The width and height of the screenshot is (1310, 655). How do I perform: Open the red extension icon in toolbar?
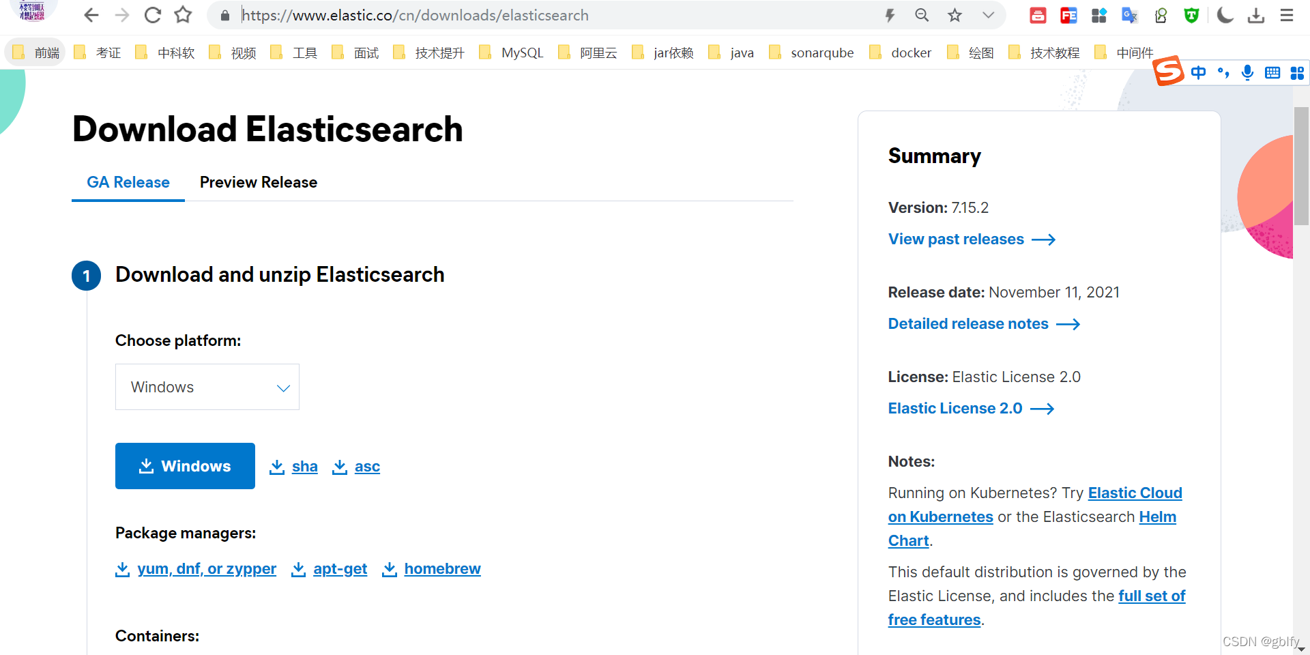pyautogui.click(x=1038, y=15)
